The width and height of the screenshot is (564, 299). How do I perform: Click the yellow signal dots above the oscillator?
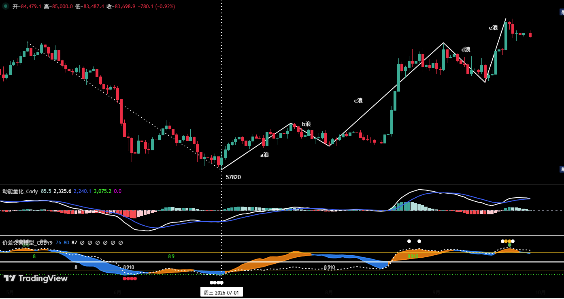click(508, 241)
